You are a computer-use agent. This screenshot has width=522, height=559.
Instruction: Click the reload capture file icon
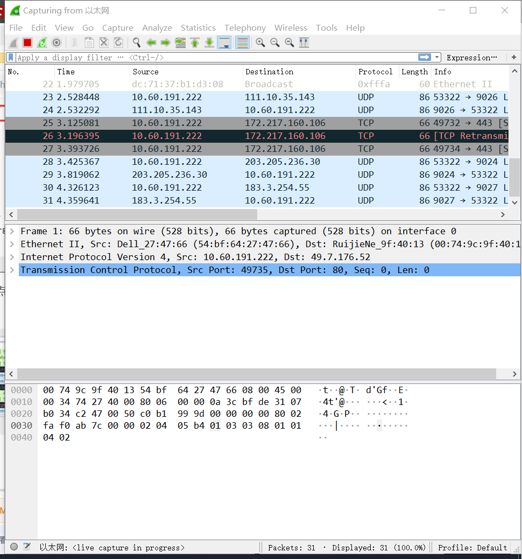click(x=118, y=43)
